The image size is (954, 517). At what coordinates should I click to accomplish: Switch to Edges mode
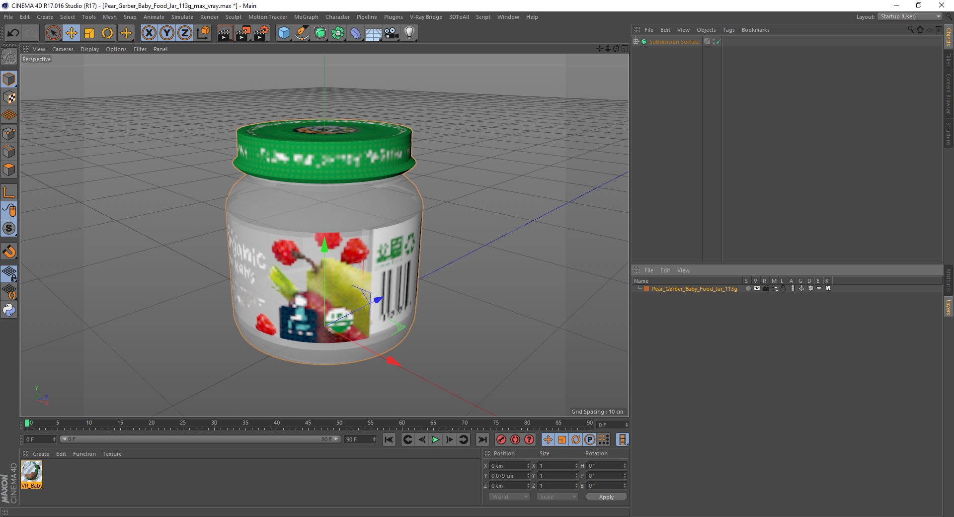pyautogui.click(x=9, y=152)
